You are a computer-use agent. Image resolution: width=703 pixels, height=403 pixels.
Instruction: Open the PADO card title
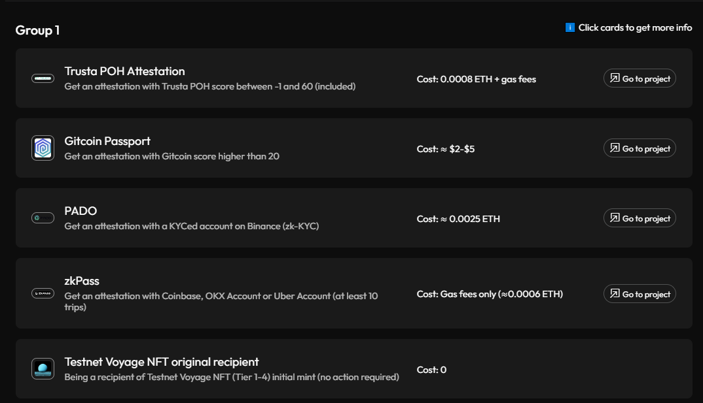pyautogui.click(x=81, y=211)
